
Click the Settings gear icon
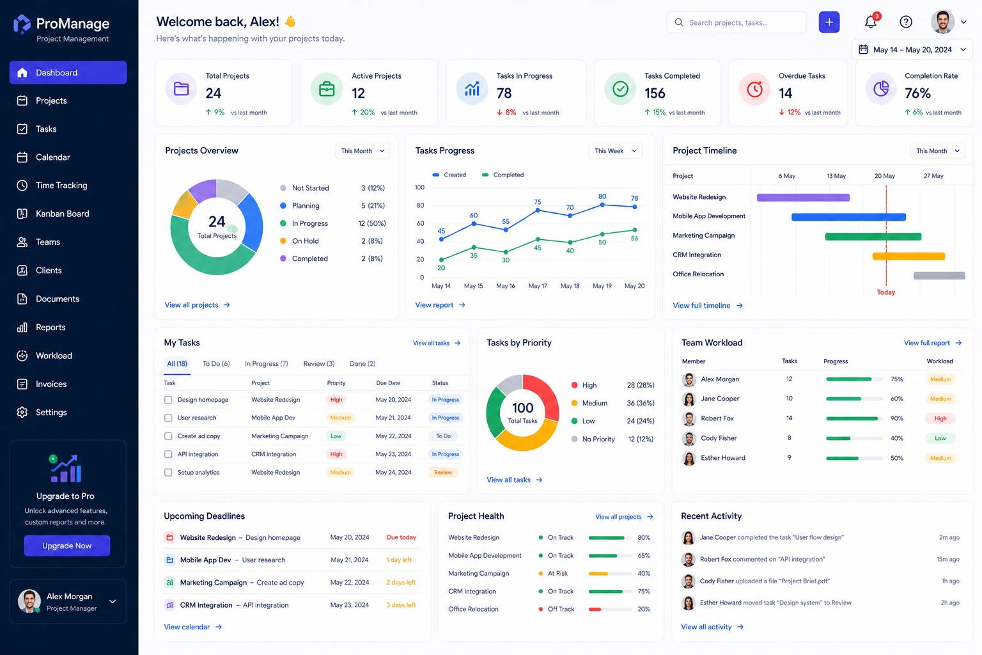(22, 413)
